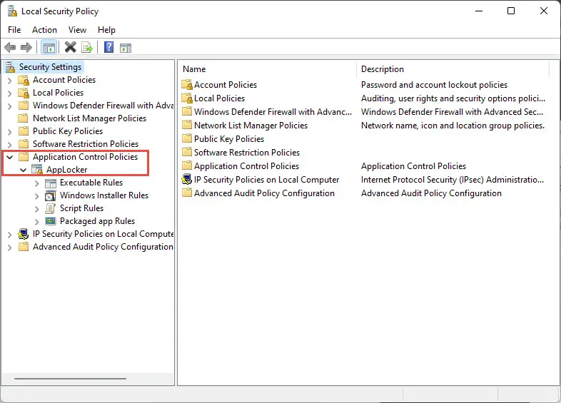This screenshot has height=403, width=561.
Task: Click IP Security Policies icon in list
Action: click(x=187, y=180)
